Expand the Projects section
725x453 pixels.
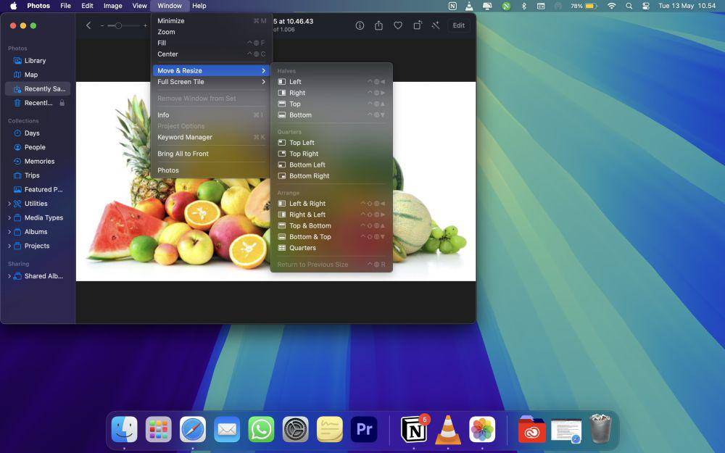click(9, 246)
